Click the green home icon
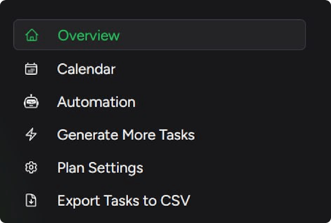 [x=31, y=36]
